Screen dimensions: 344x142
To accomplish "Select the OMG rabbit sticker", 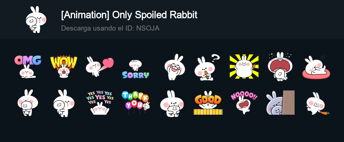I will (28, 67).
